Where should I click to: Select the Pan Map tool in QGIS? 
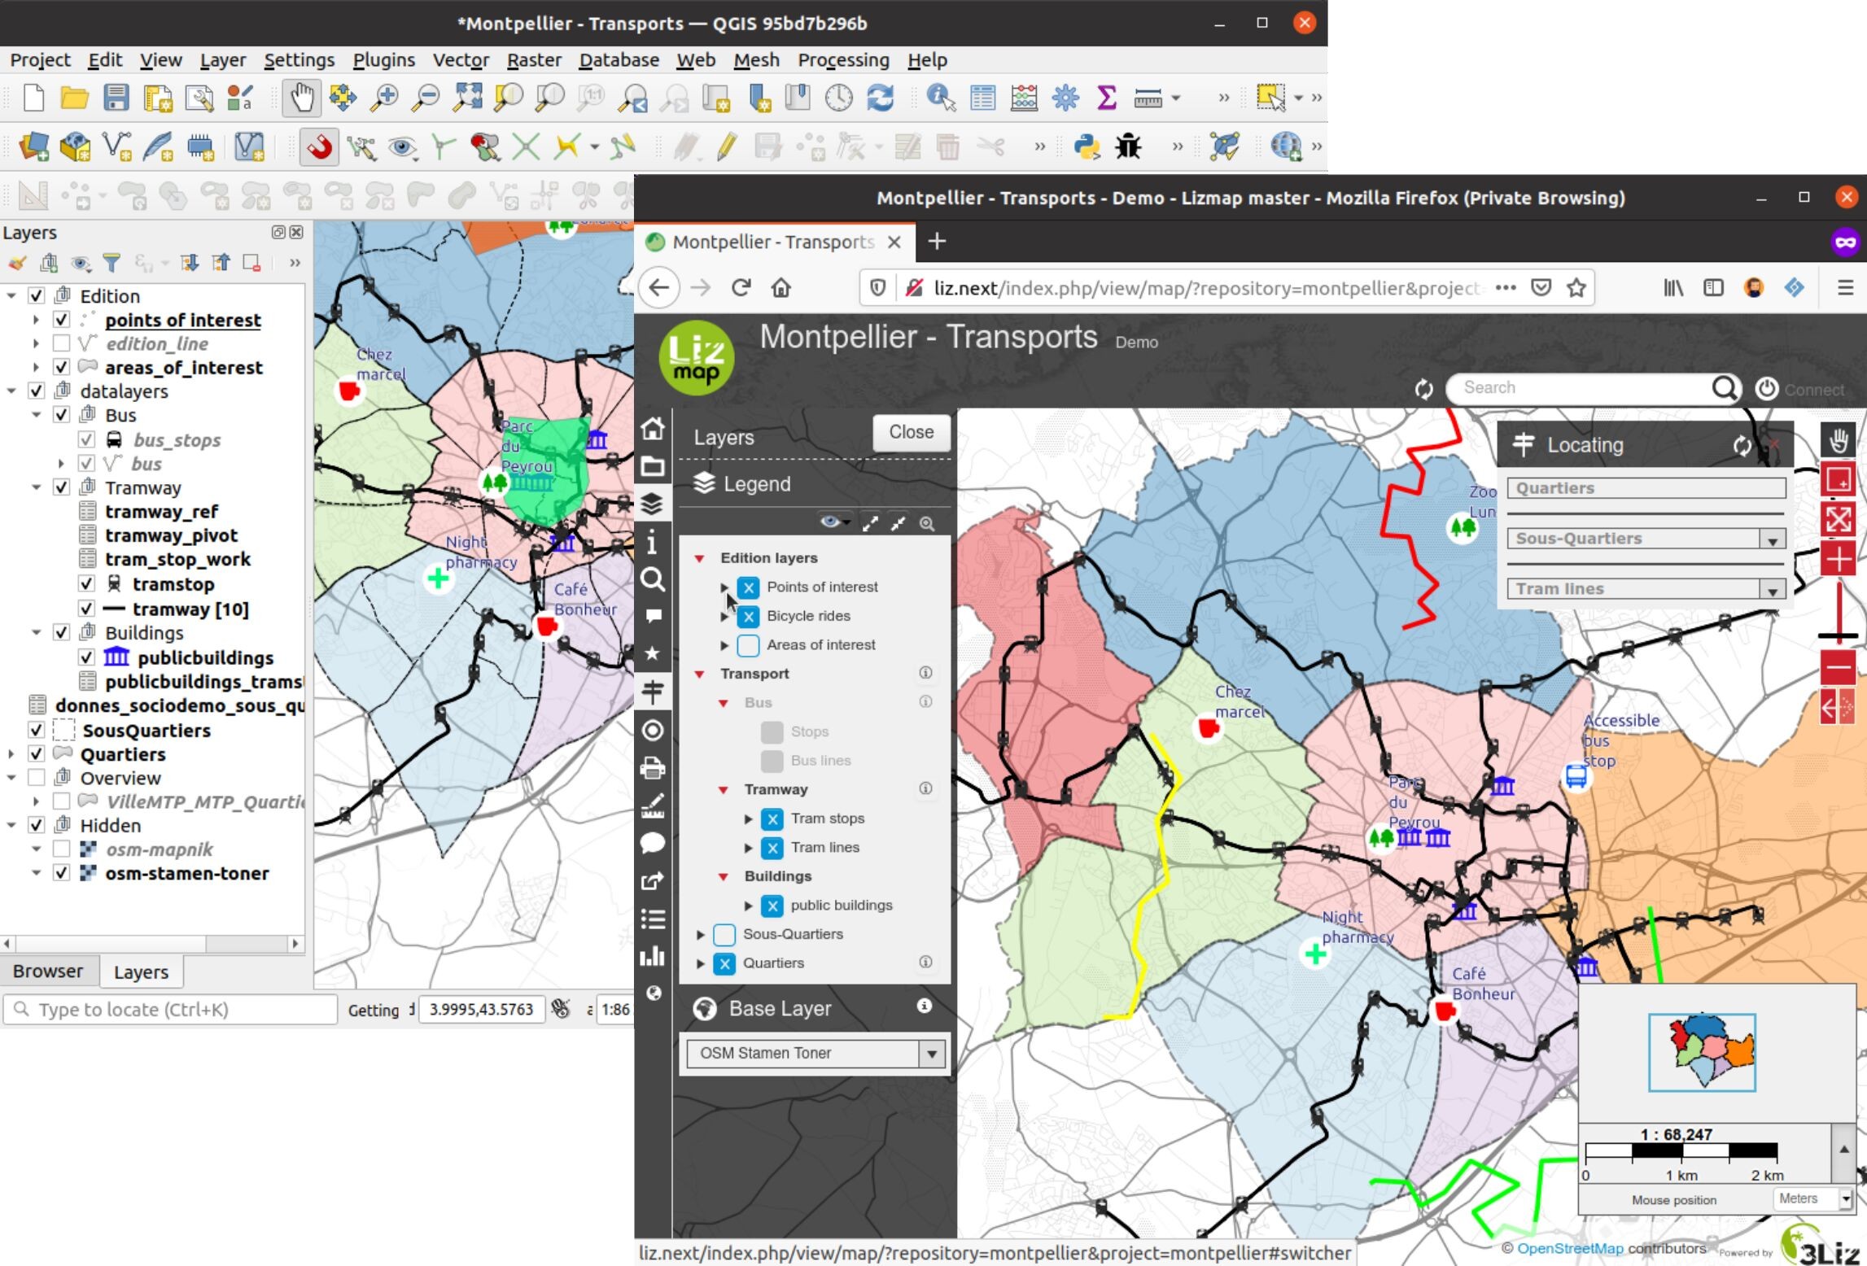301,96
